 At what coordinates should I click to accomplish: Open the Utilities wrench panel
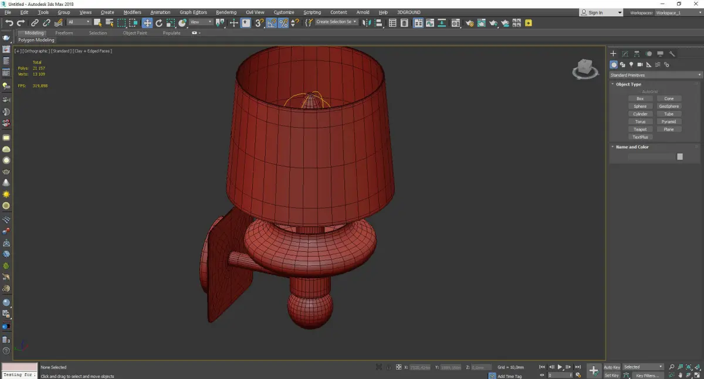coord(672,54)
